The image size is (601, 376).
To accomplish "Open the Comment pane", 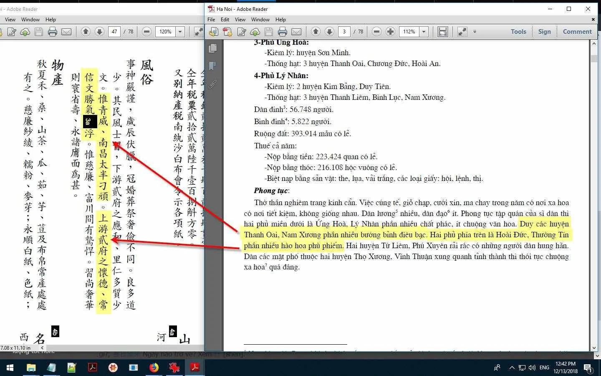I will [x=577, y=32].
